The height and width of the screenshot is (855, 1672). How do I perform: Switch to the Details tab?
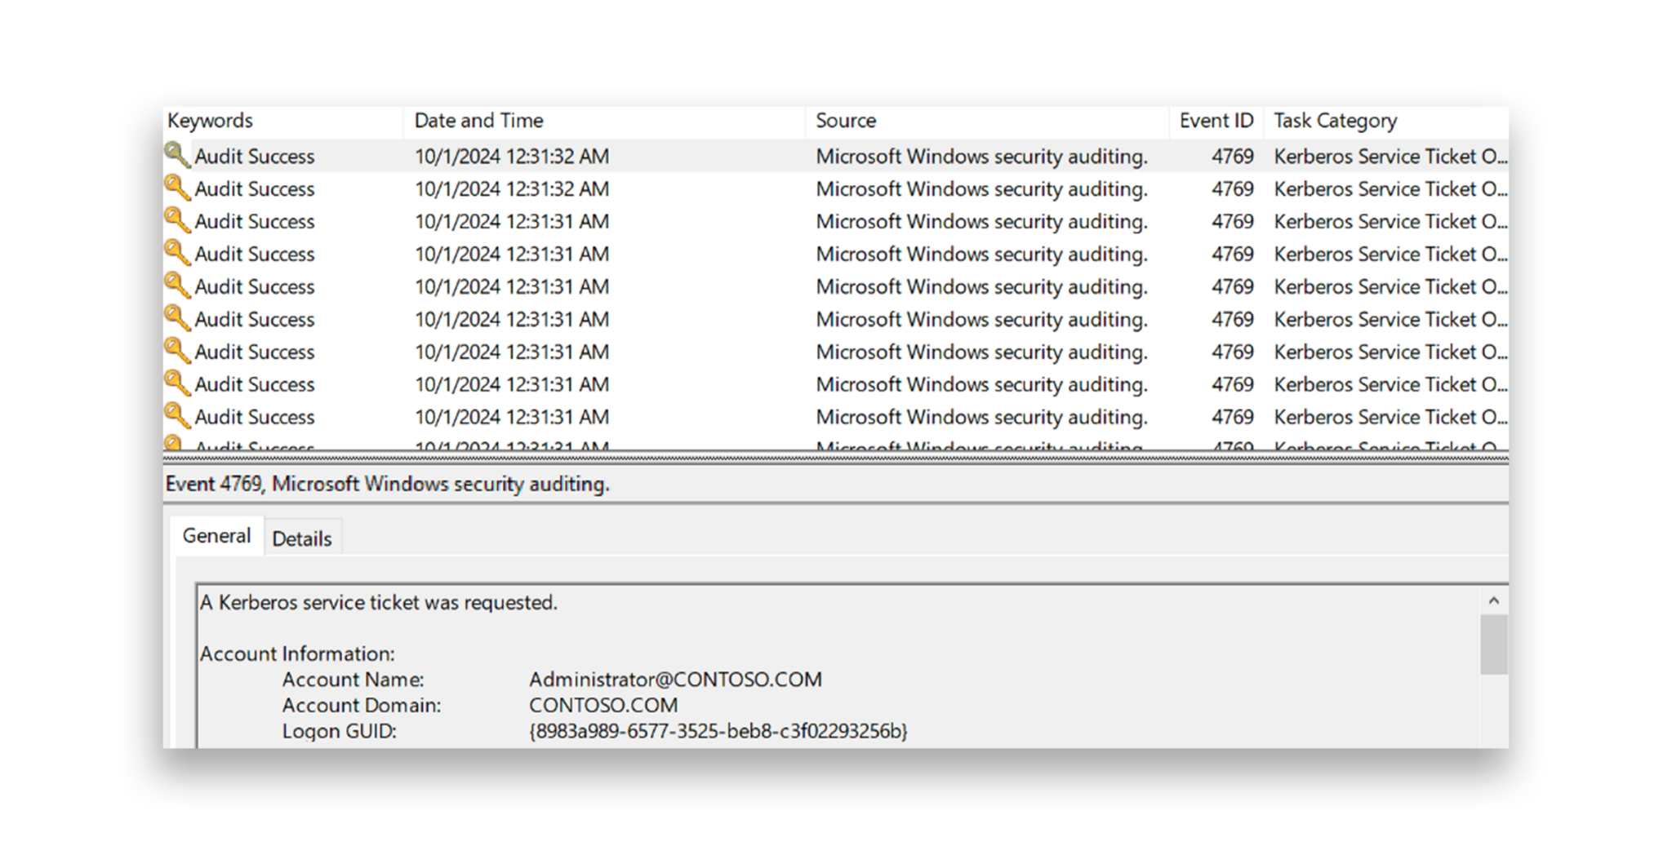click(x=302, y=536)
